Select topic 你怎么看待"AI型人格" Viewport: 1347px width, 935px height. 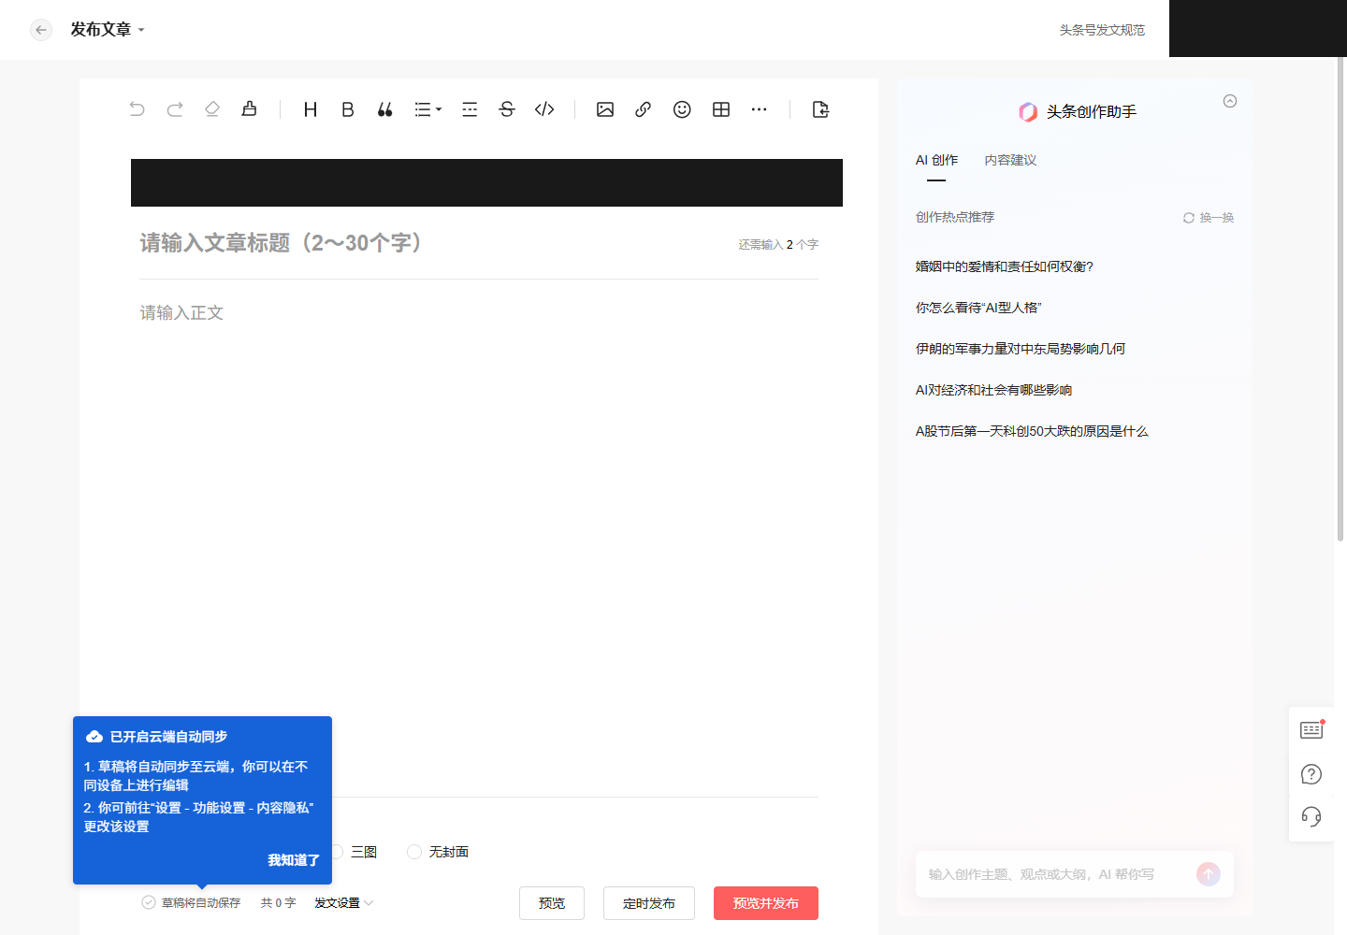pos(978,308)
